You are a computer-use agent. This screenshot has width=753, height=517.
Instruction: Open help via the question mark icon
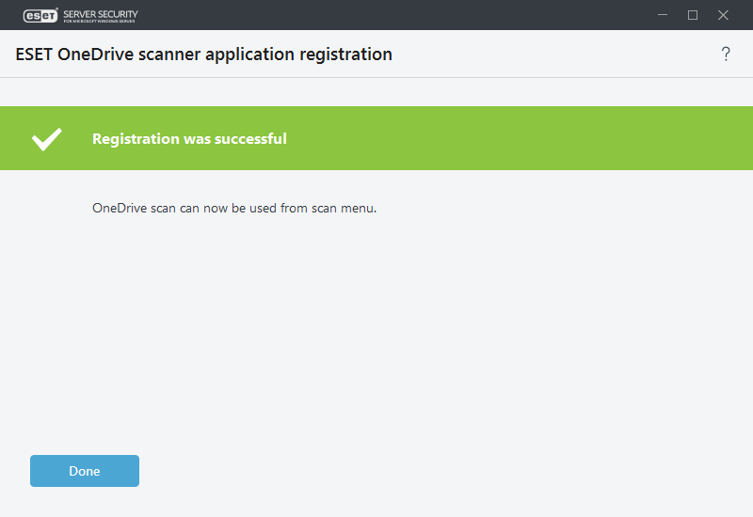(726, 55)
